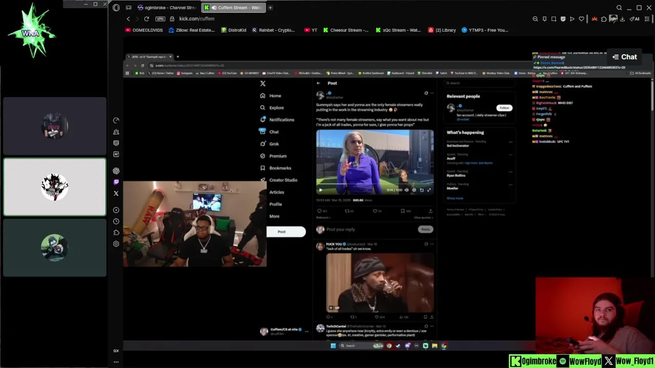
Task: Open Notifications in X navigation
Action: (x=277, y=120)
